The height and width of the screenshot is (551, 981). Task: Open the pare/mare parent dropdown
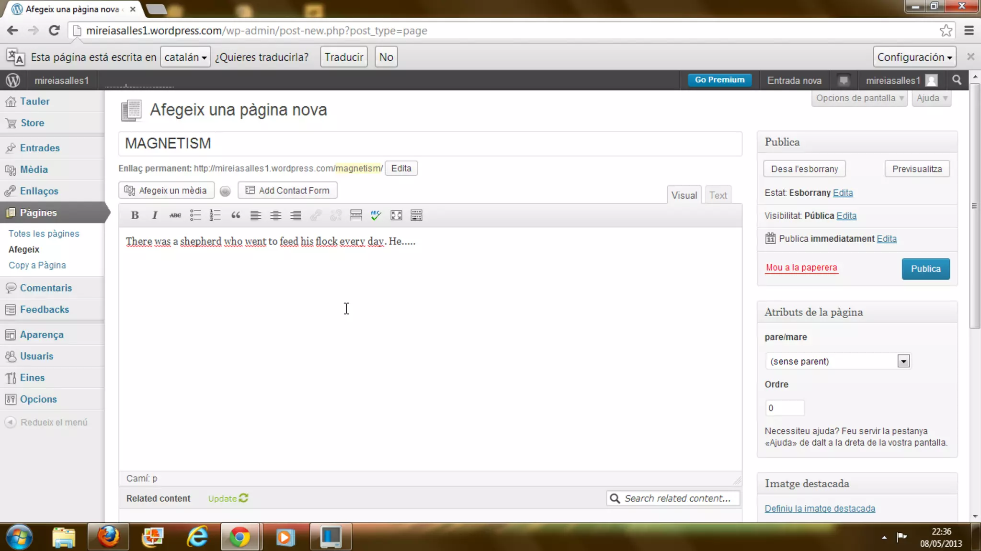[x=838, y=361]
